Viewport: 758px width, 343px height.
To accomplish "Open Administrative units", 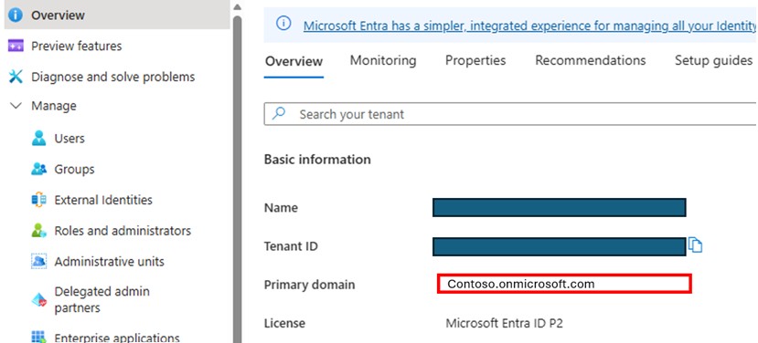I will (x=109, y=262).
